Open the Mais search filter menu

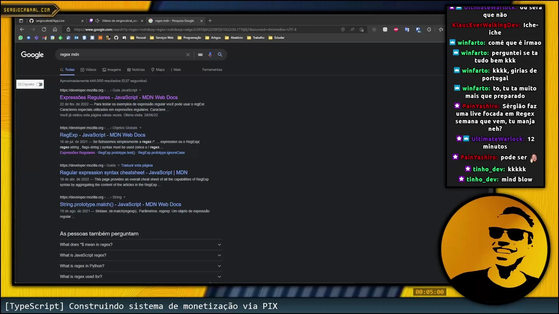coord(176,70)
